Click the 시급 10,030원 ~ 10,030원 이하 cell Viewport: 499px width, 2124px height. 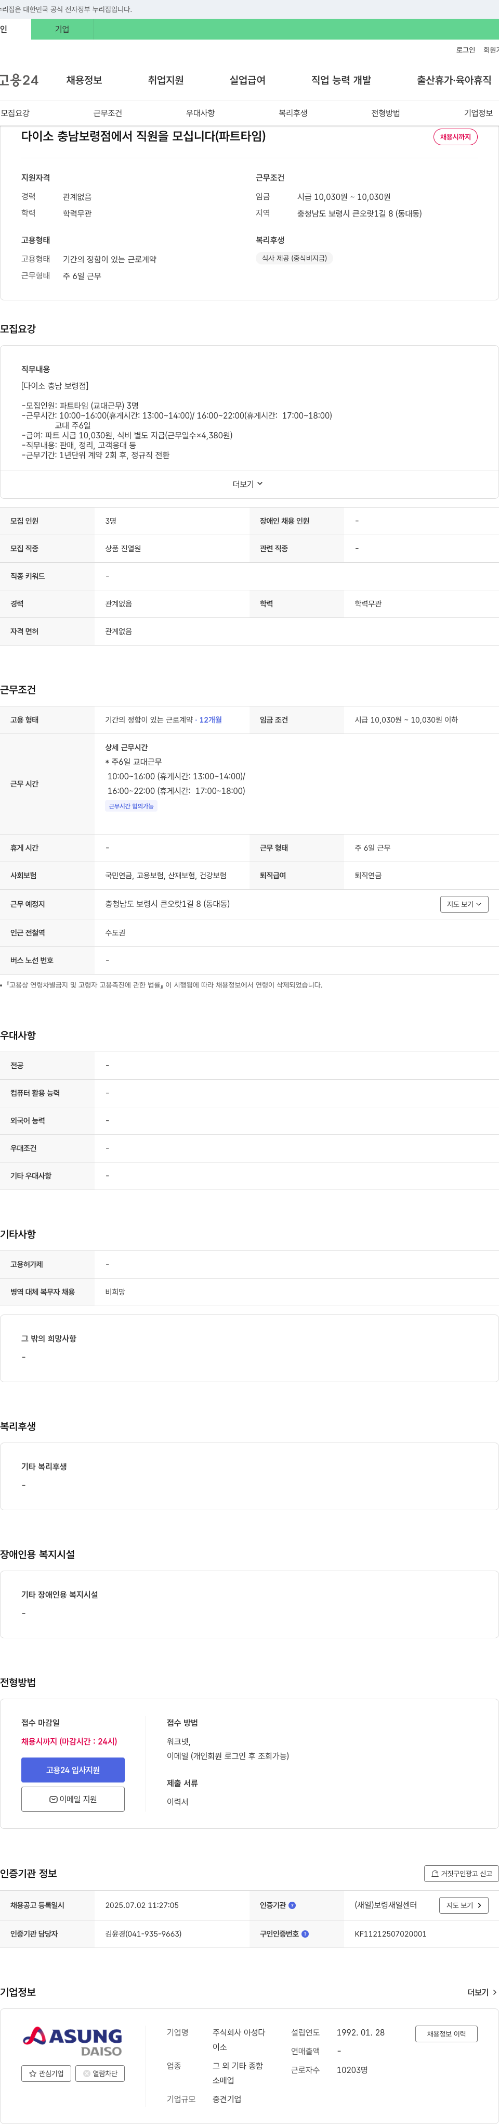click(406, 720)
